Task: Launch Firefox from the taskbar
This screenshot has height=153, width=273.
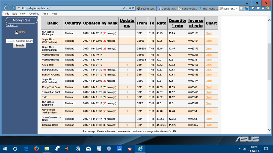Action: coord(36,149)
